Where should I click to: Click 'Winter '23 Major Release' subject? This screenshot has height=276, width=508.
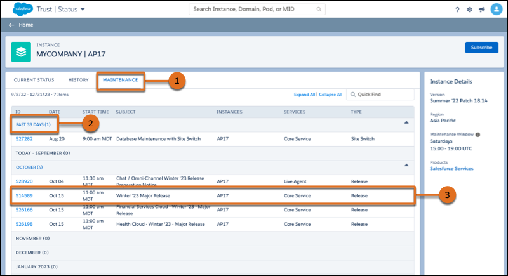(144, 196)
